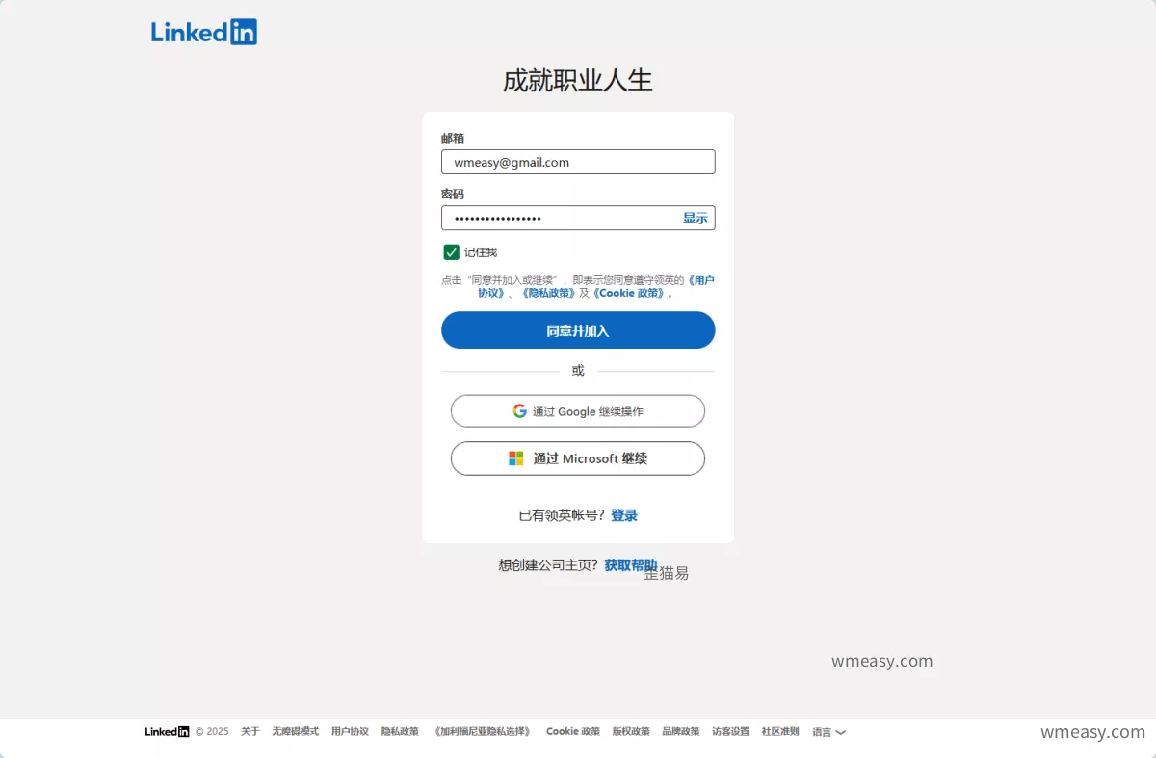Click inside the 密码 password field
Screen dimensions: 1156x758
pyautogui.click(x=578, y=218)
